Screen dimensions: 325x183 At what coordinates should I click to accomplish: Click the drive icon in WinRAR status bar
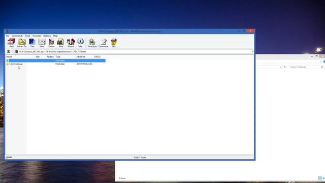click(x=8, y=157)
